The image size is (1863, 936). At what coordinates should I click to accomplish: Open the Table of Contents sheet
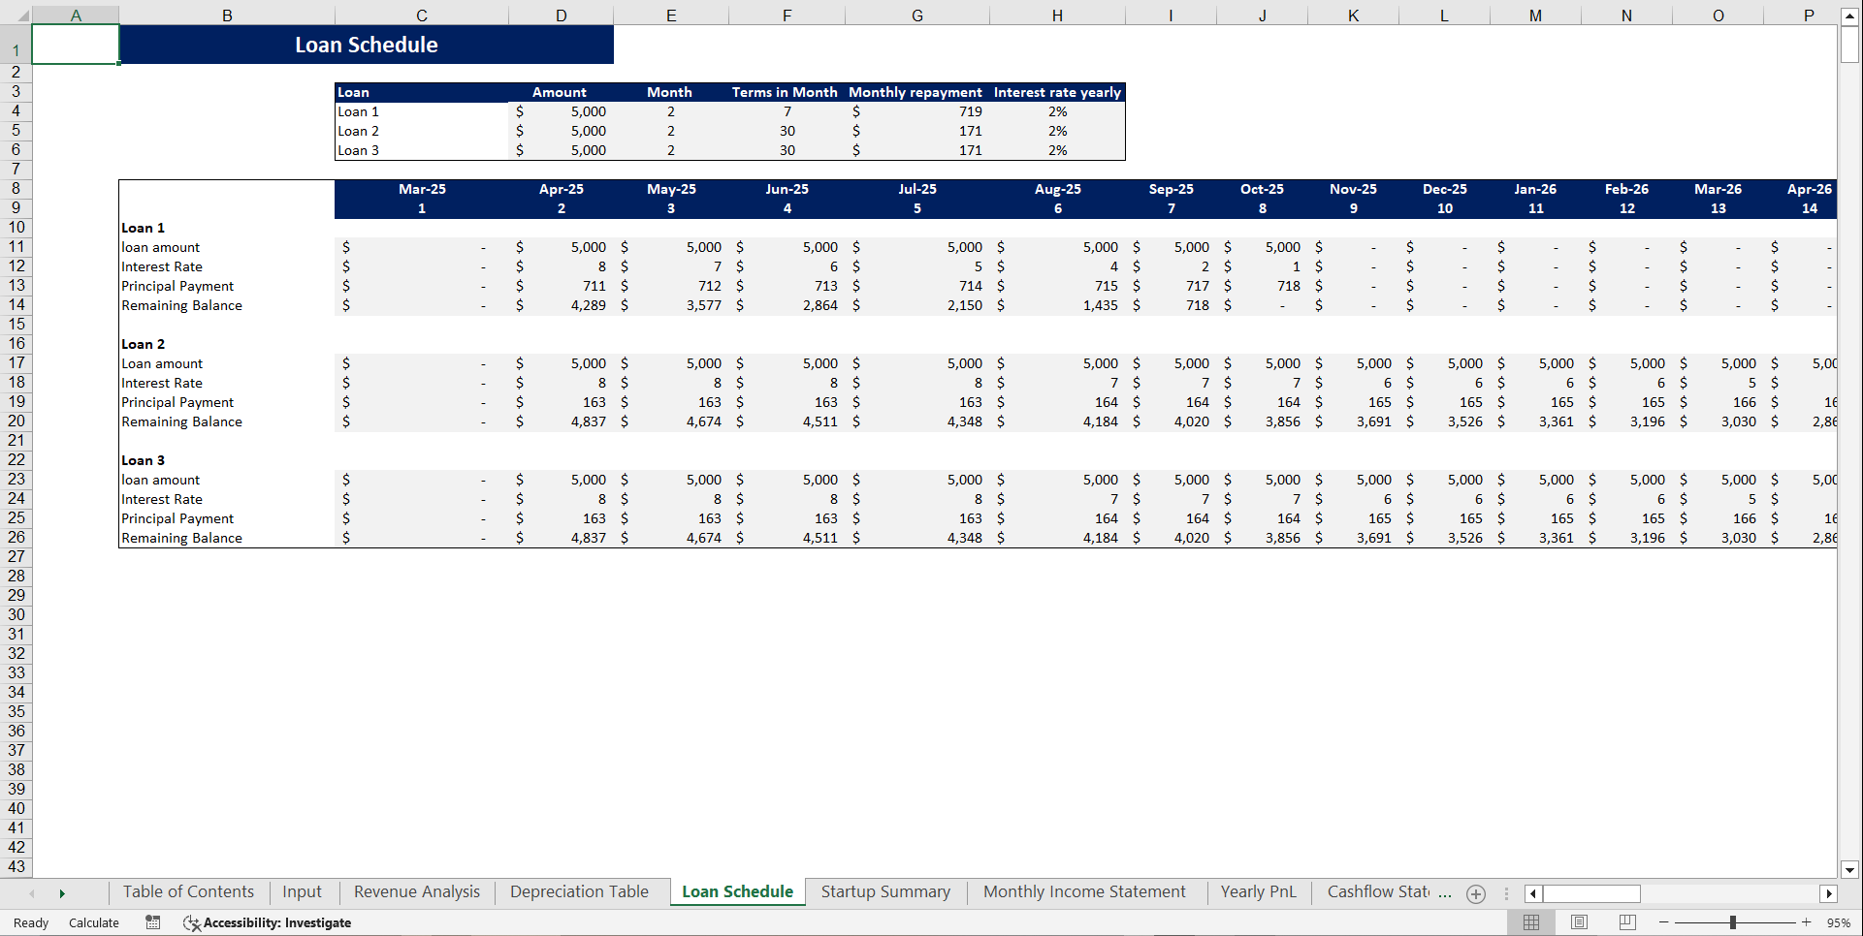(x=188, y=891)
